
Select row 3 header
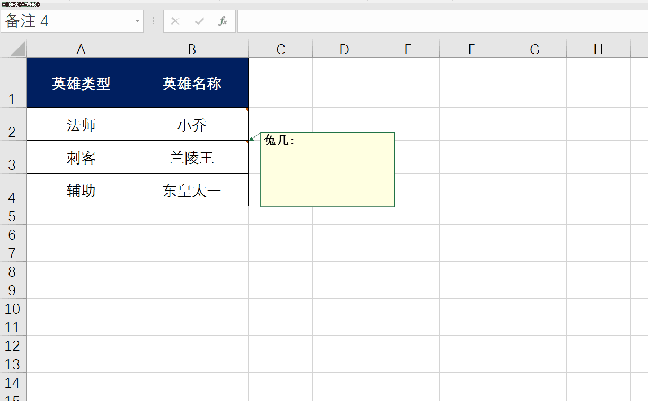point(13,157)
